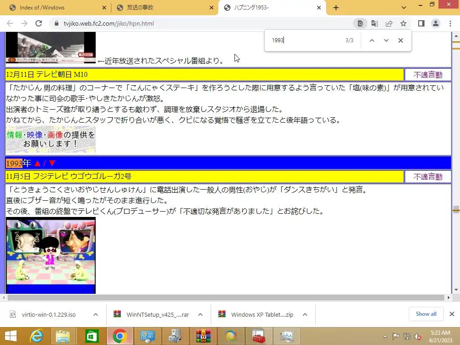Image resolution: width=460 pixels, height=345 pixels.
Task: Expand options for the Windows XP Tablet zip download
Action: [x=305, y=314]
